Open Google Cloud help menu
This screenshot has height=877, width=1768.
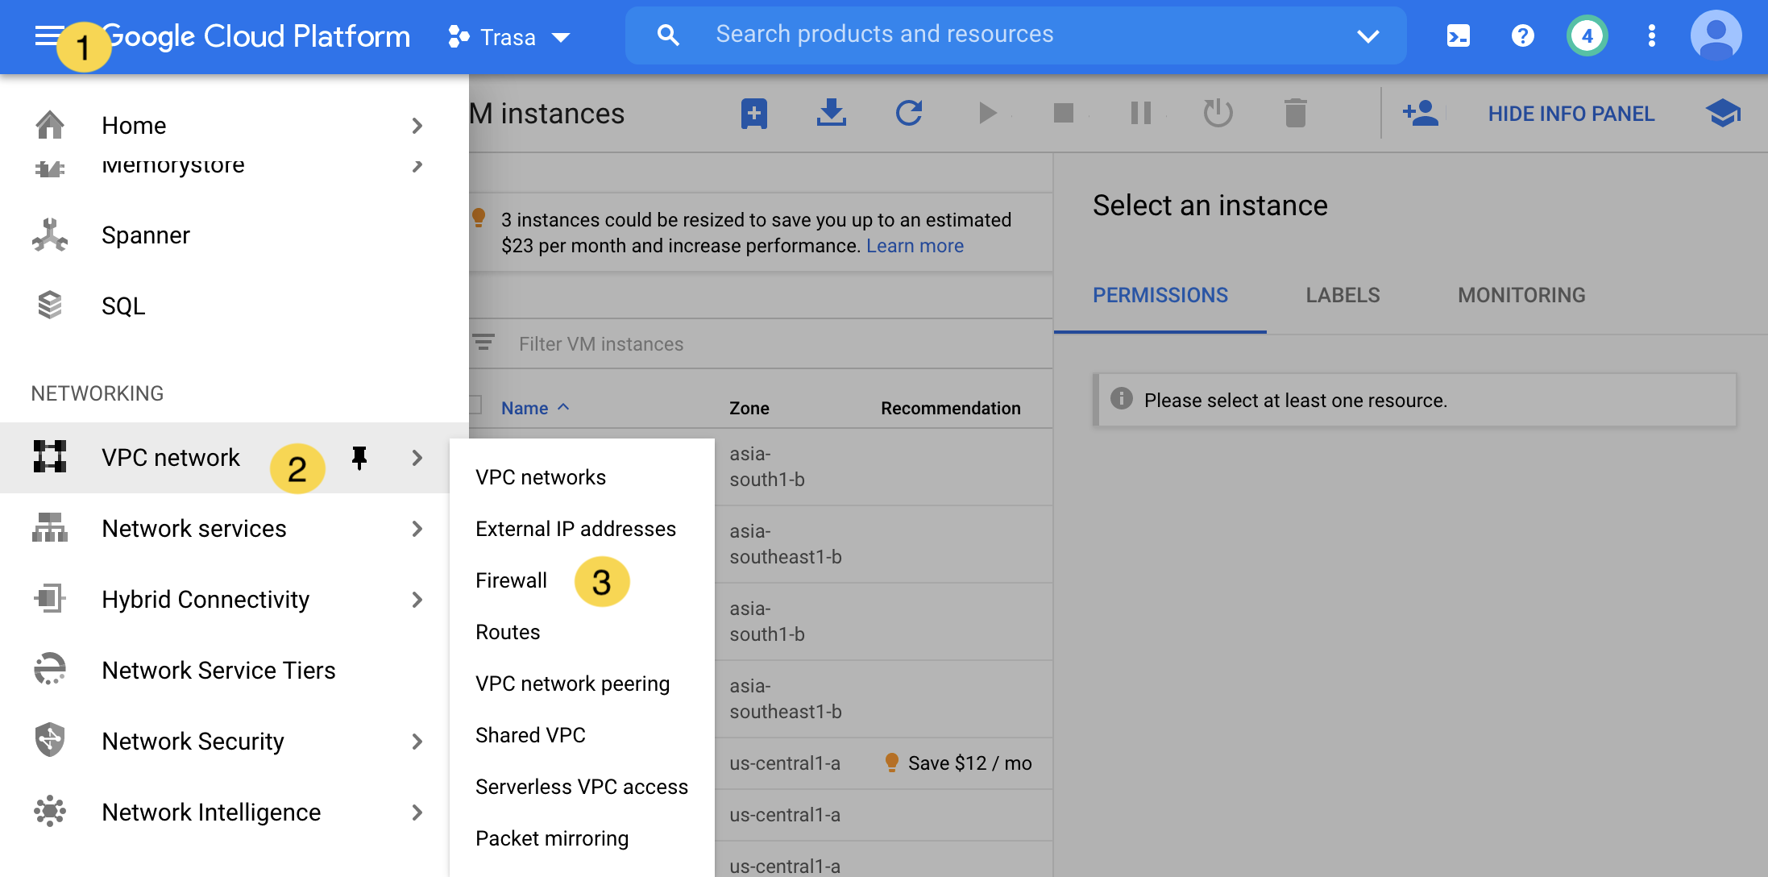(1522, 35)
